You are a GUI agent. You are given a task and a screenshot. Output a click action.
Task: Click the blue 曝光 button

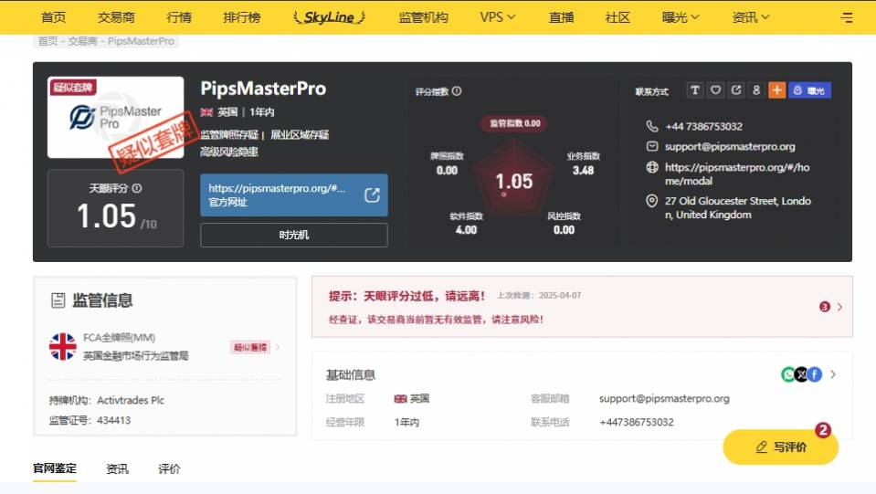point(809,90)
